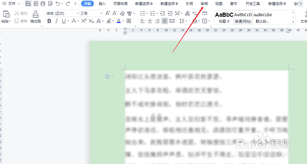Screen dimensions: 307x164
Task: Click the bulleted list icon
Action: pos(143,13)
